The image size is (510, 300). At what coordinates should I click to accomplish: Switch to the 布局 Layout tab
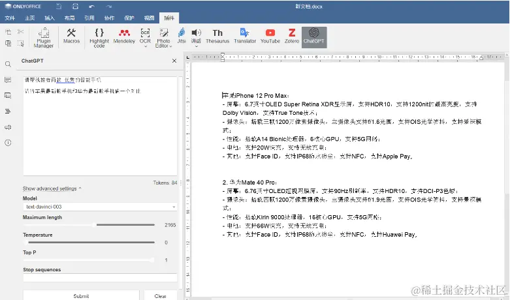tap(69, 18)
